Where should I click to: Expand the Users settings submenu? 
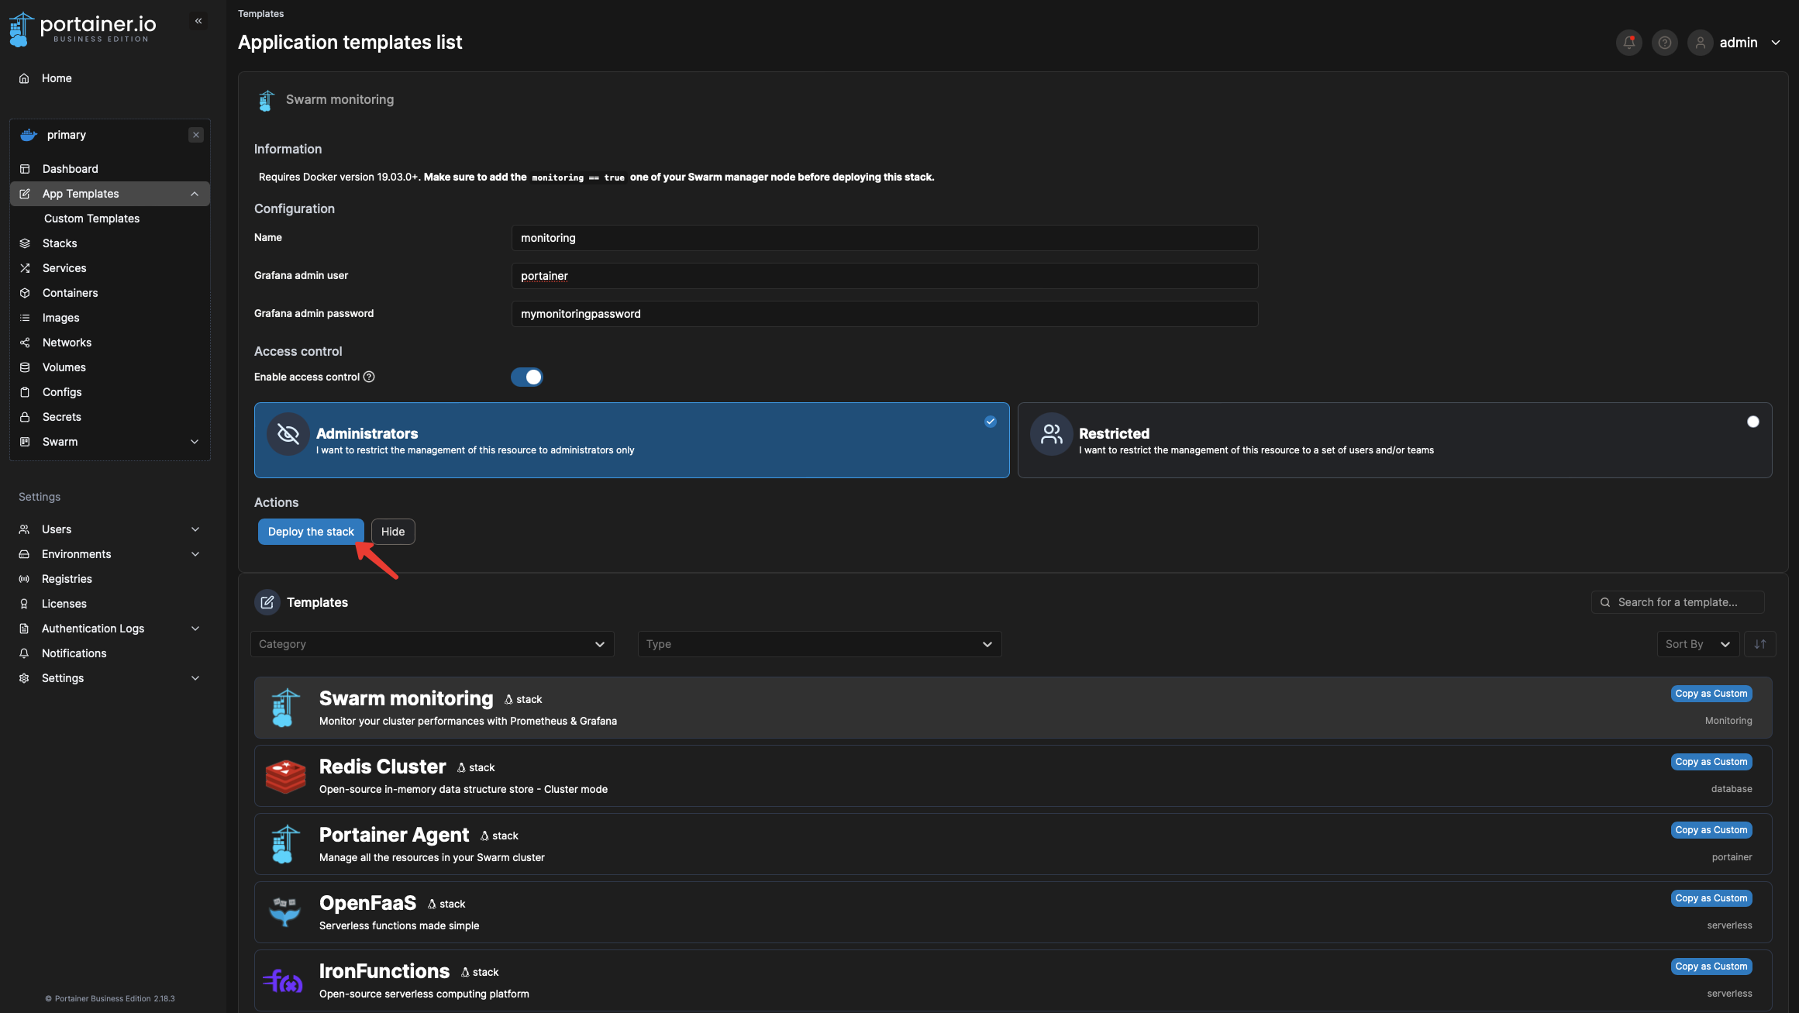point(195,529)
